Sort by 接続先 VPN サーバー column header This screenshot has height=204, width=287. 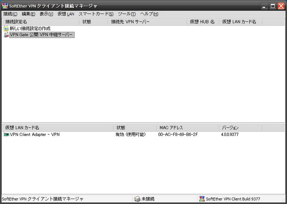(147, 22)
